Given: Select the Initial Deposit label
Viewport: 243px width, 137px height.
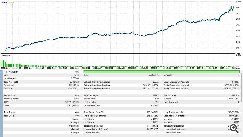Looking at the screenshot, I should (x=10, y=78).
